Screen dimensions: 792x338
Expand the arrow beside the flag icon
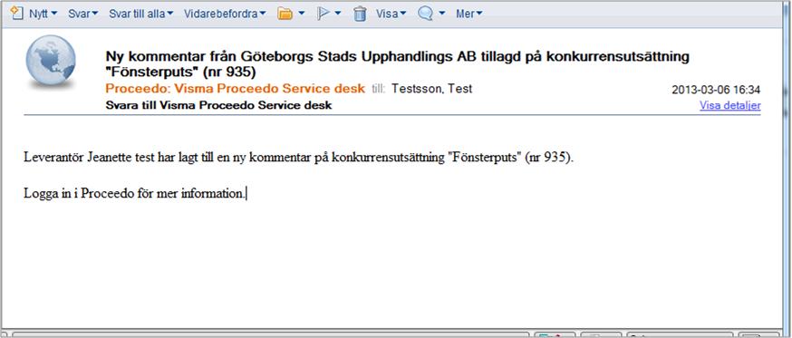(338, 14)
